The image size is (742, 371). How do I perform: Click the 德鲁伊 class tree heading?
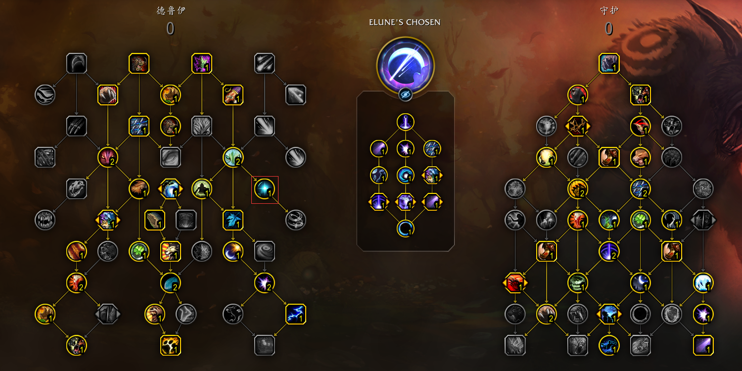[x=171, y=11]
